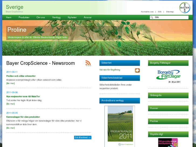This screenshot has width=196, height=147.
Task: Click the Säkerhet blue header
Action: 120,63
